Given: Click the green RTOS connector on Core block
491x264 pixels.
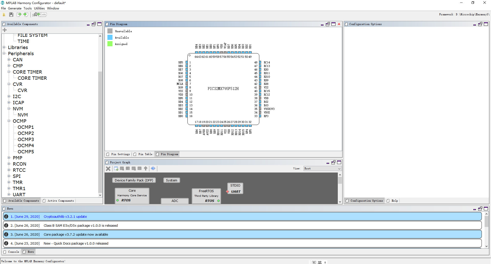Looking at the screenshot, I should [x=118, y=200].
